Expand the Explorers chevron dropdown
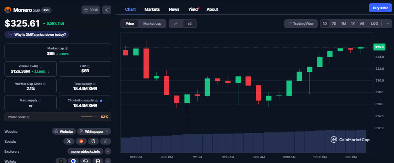Screen dimensions: 394x163 coord(108,151)
